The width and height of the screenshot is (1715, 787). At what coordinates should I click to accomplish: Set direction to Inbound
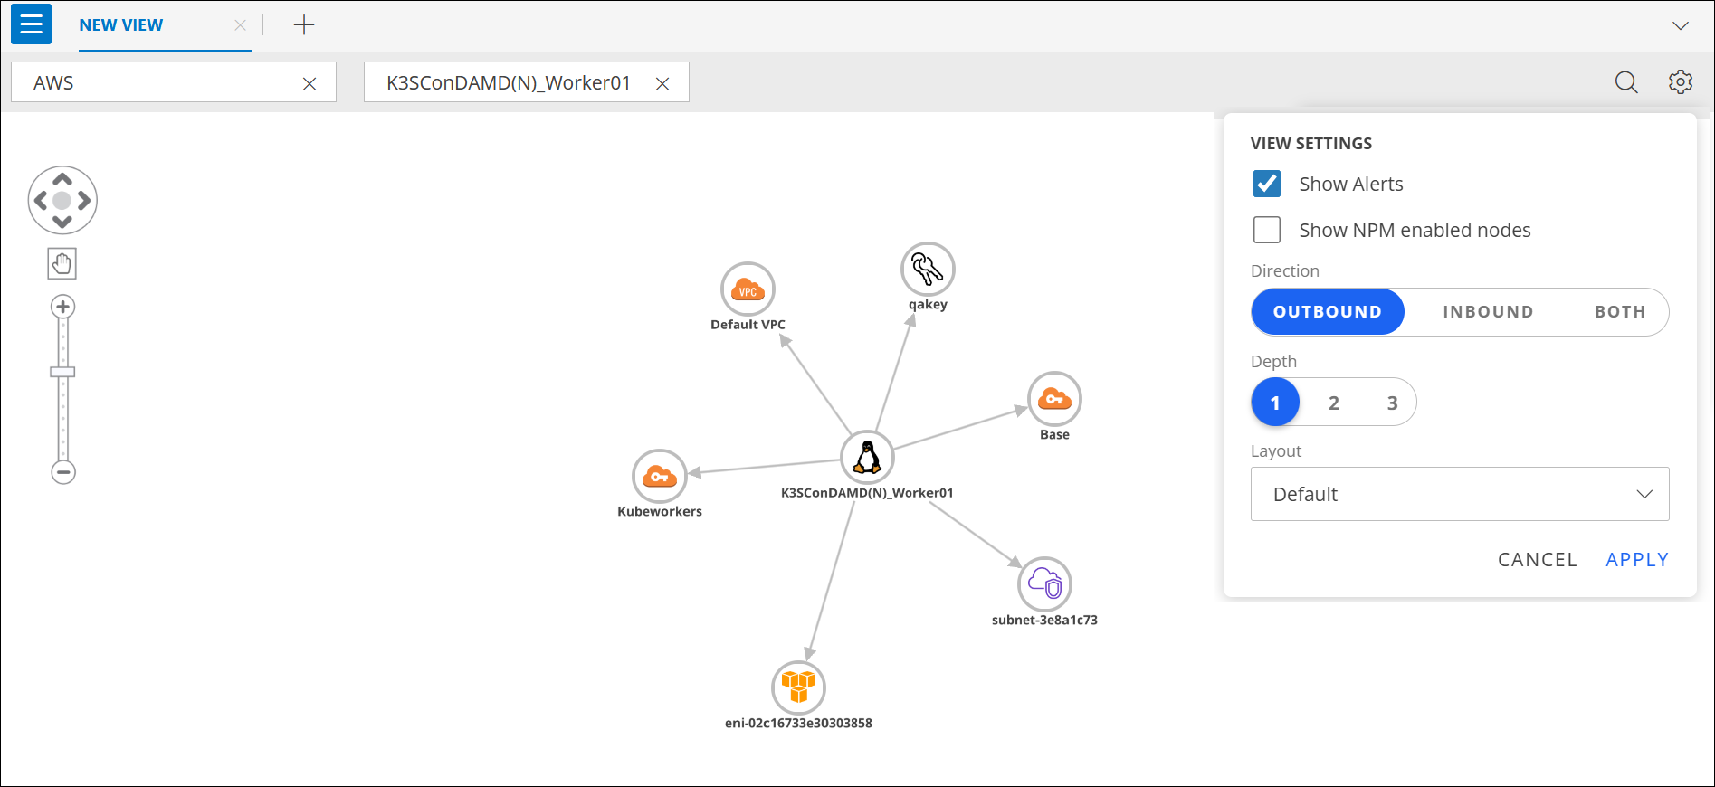1488,312
